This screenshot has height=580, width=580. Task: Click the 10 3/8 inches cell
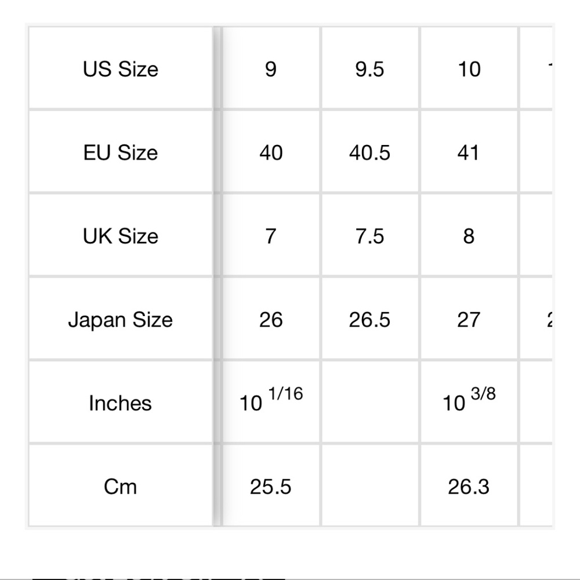click(469, 401)
